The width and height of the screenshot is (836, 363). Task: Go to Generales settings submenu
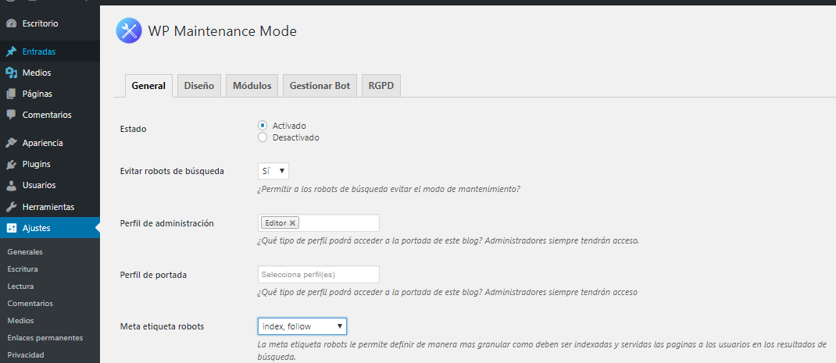coord(25,252)
